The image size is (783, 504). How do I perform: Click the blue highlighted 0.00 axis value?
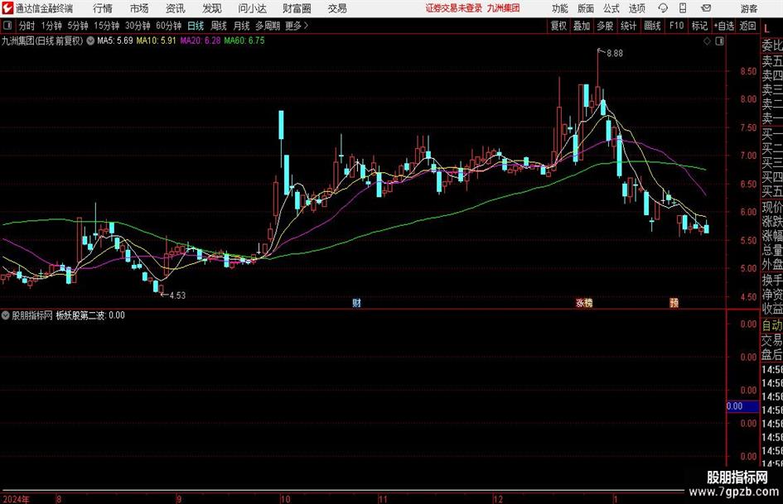point(742,406)
